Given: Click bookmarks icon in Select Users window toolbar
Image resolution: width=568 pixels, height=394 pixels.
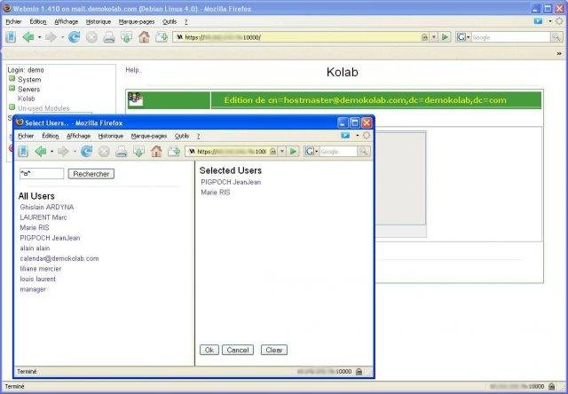Looking at the screenshot, I should (x=23, y=152).
